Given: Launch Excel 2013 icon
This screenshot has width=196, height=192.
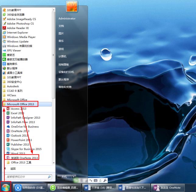Looking at the screenshot, I should click(9, 113).
